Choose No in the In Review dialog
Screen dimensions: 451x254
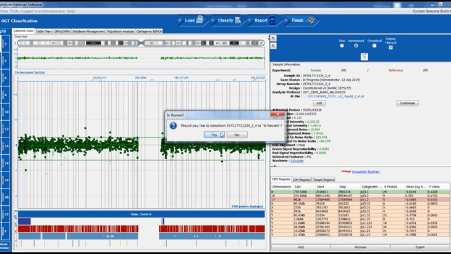[237, 134]
